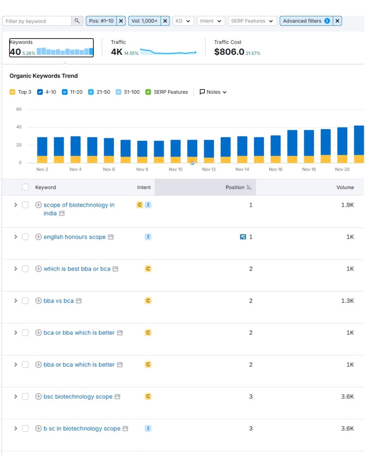Image resolution: width=365 pixels, height=456 pixels.
Task: Click in the Filter by keyword field
Action: point(37,21)
